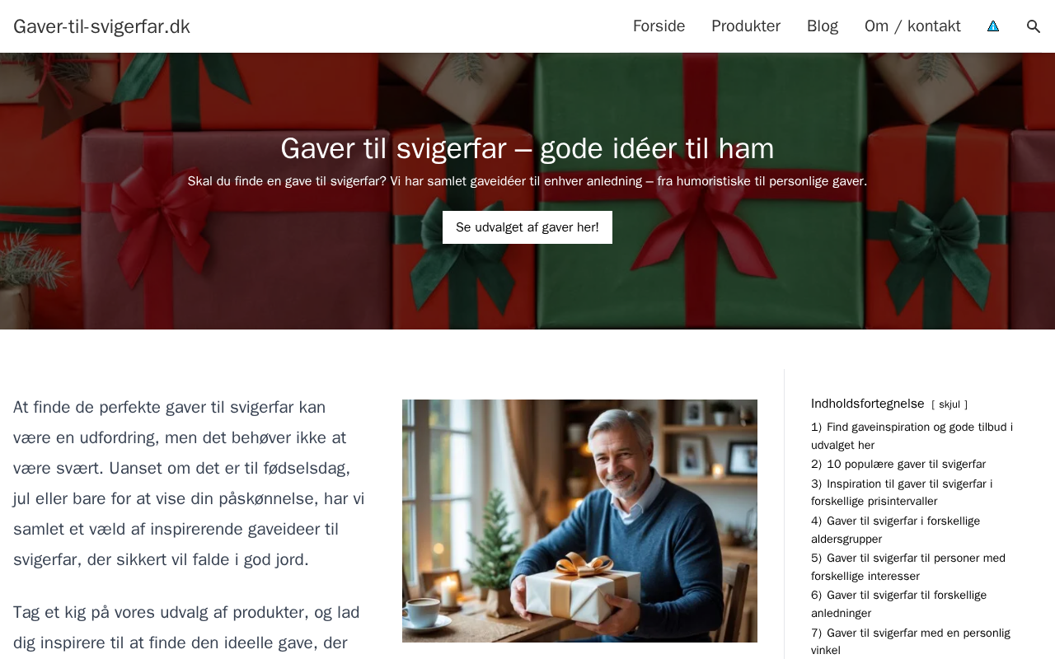This screenshot has width=1055, height=659.
Task: Jump to 10 populære gaver til svigerfar
Action: (898, 464)
